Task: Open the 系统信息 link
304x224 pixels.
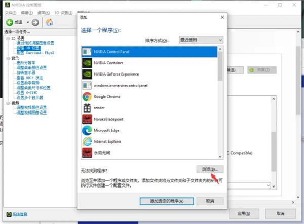Action: coord(20,214)
